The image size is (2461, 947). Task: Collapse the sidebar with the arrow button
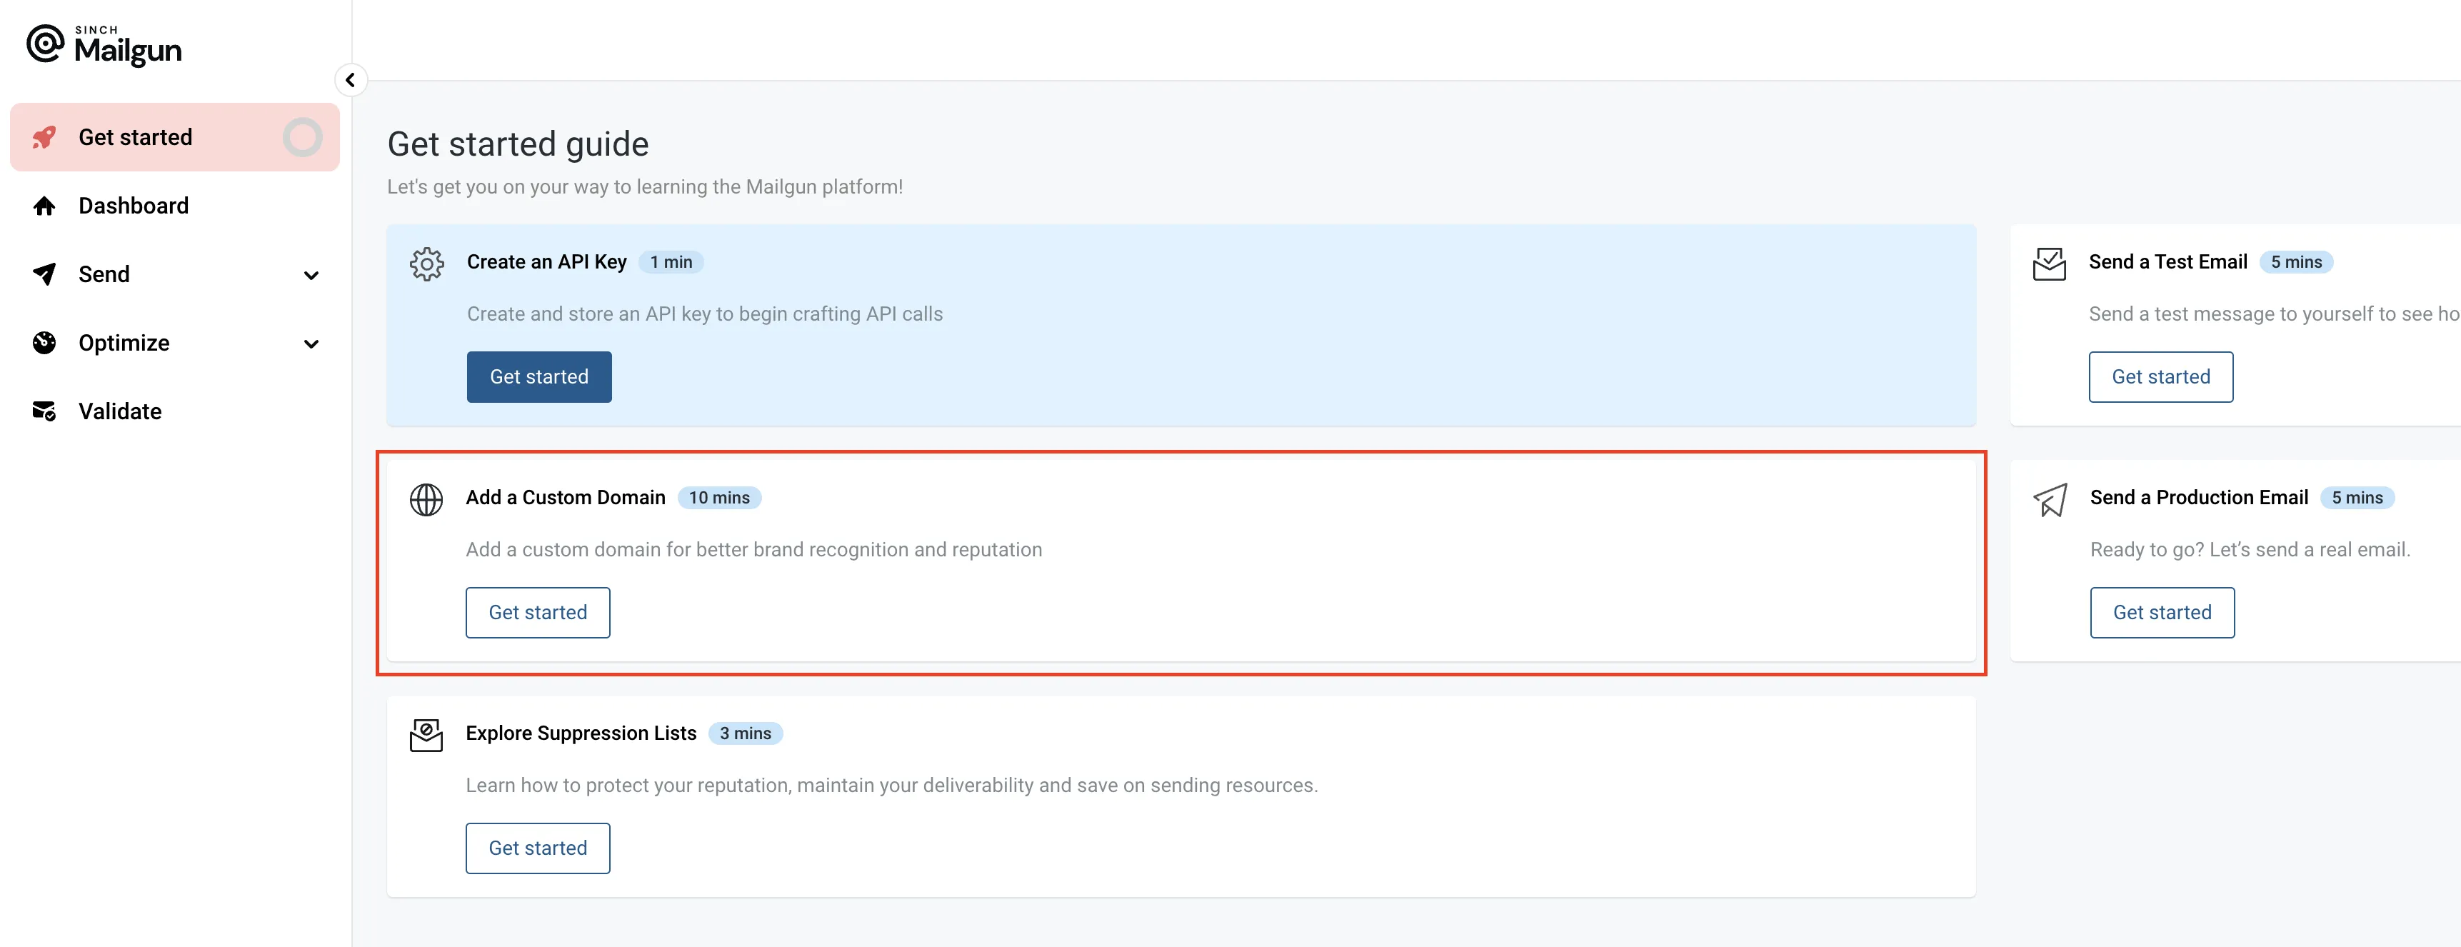pos(351,80)
